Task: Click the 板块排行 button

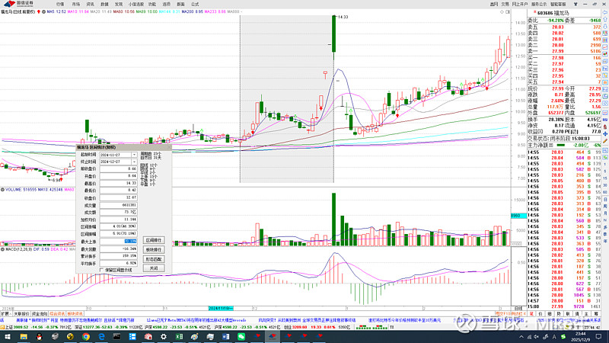Action: click(x=154, y=249)
